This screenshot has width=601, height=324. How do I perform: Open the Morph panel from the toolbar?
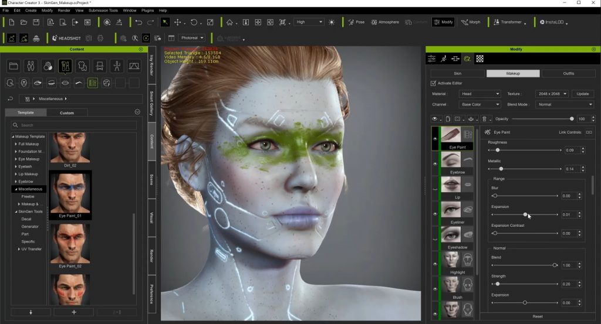[x=471, y=22]
